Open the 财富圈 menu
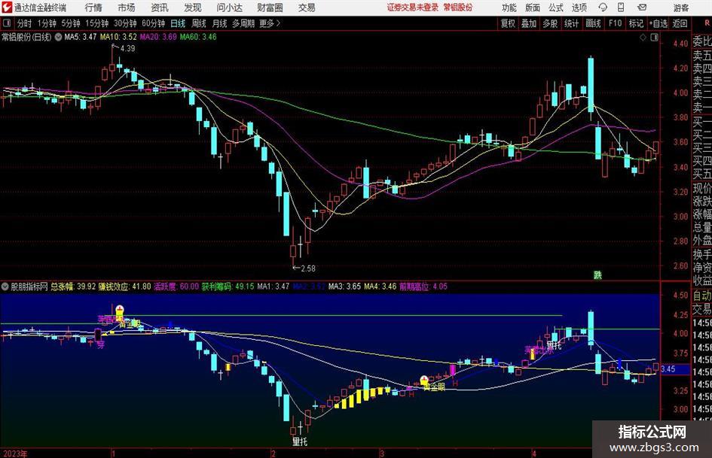Image resolution: width=712 pixels, height=458 pixels. (x=270, y=8)
